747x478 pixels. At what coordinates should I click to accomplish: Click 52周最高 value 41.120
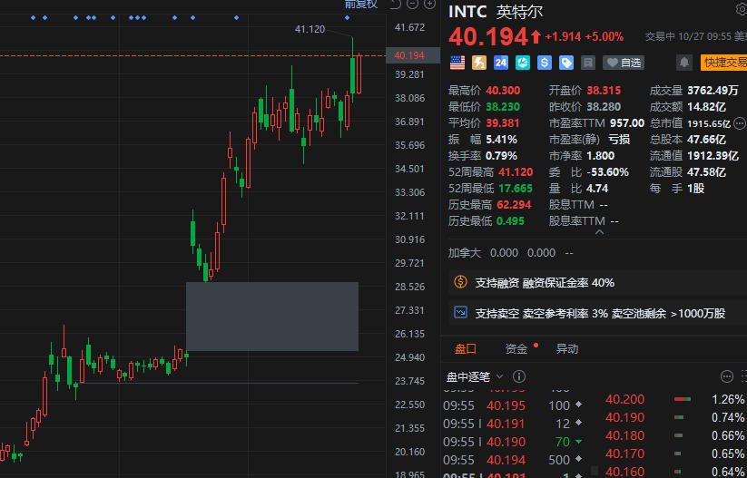pyautogui.click(x=516, y=171)
